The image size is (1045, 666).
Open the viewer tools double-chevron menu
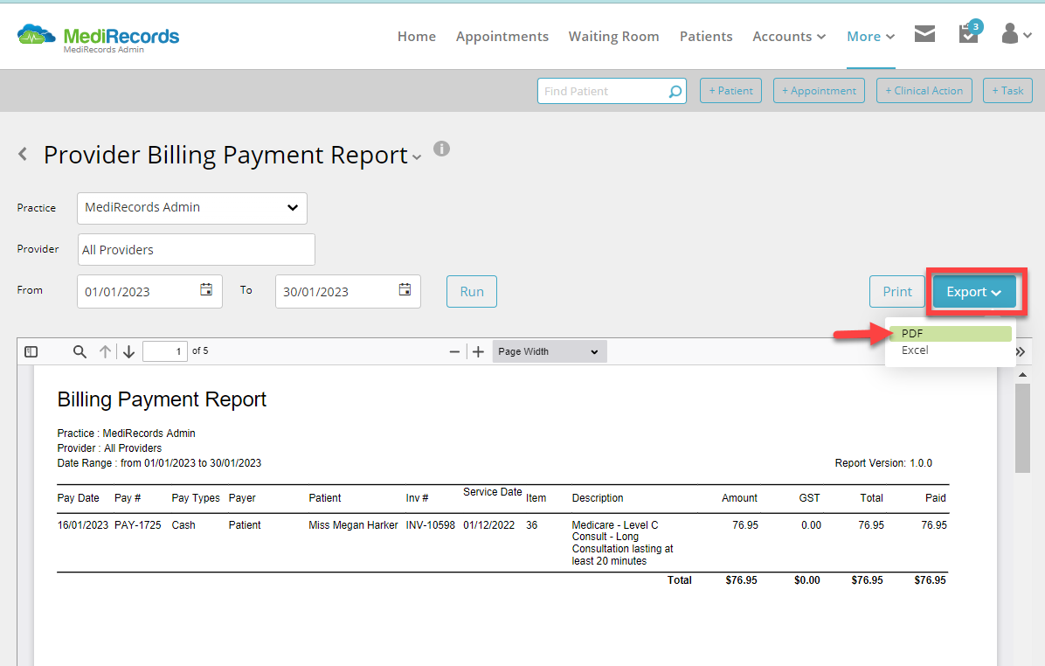click(1021, 351)
